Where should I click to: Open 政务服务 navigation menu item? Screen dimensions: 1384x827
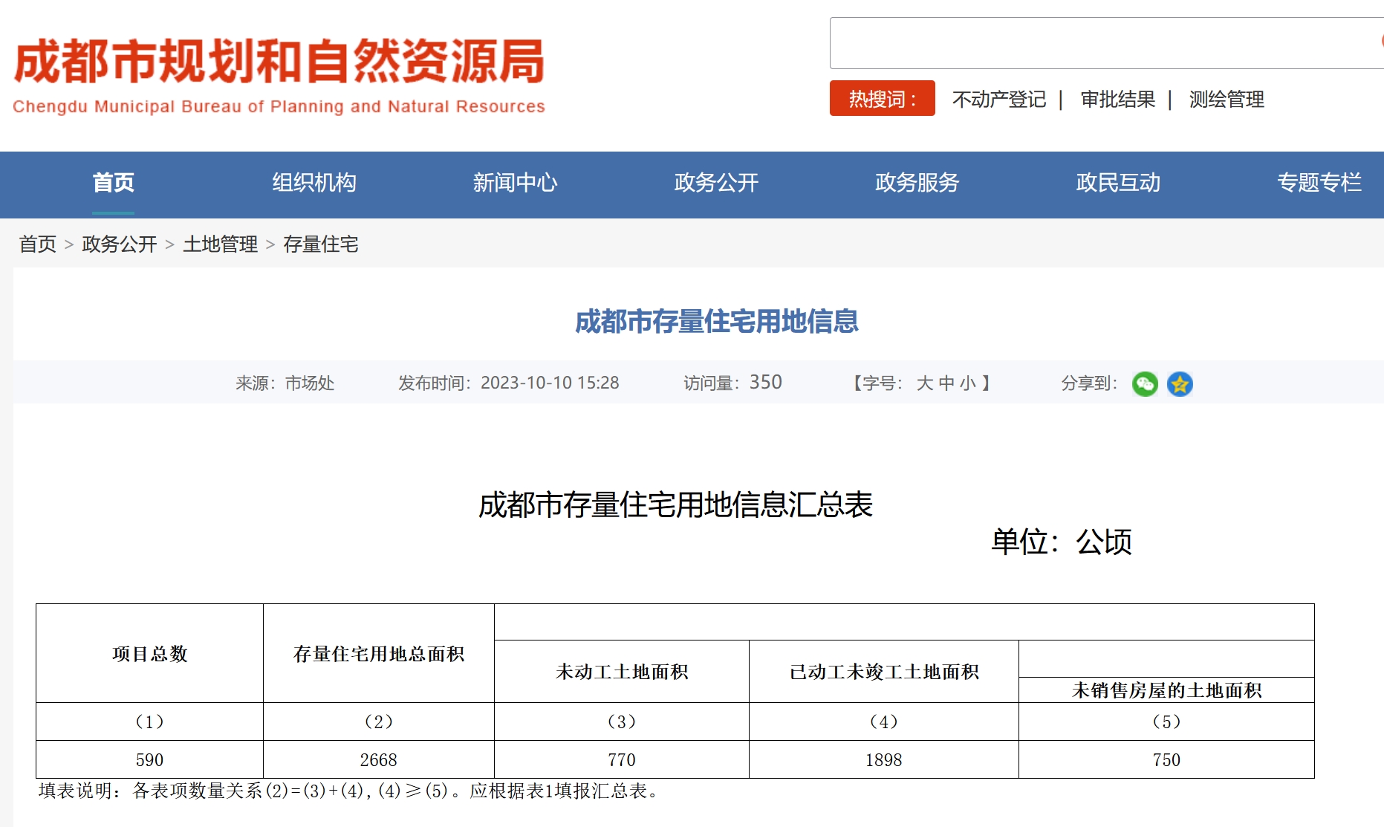tap(917, 183)
